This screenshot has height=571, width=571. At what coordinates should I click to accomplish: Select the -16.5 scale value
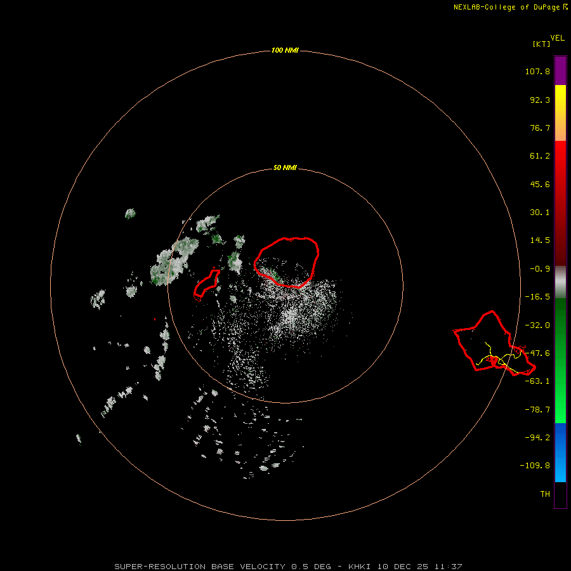pyautogui.click(x=537, y=297)
